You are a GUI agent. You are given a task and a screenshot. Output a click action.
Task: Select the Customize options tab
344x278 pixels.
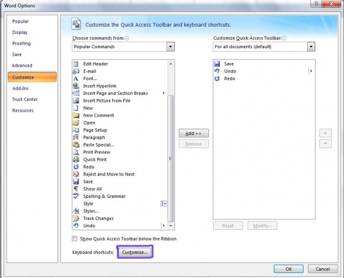click(x=32, y=77)
